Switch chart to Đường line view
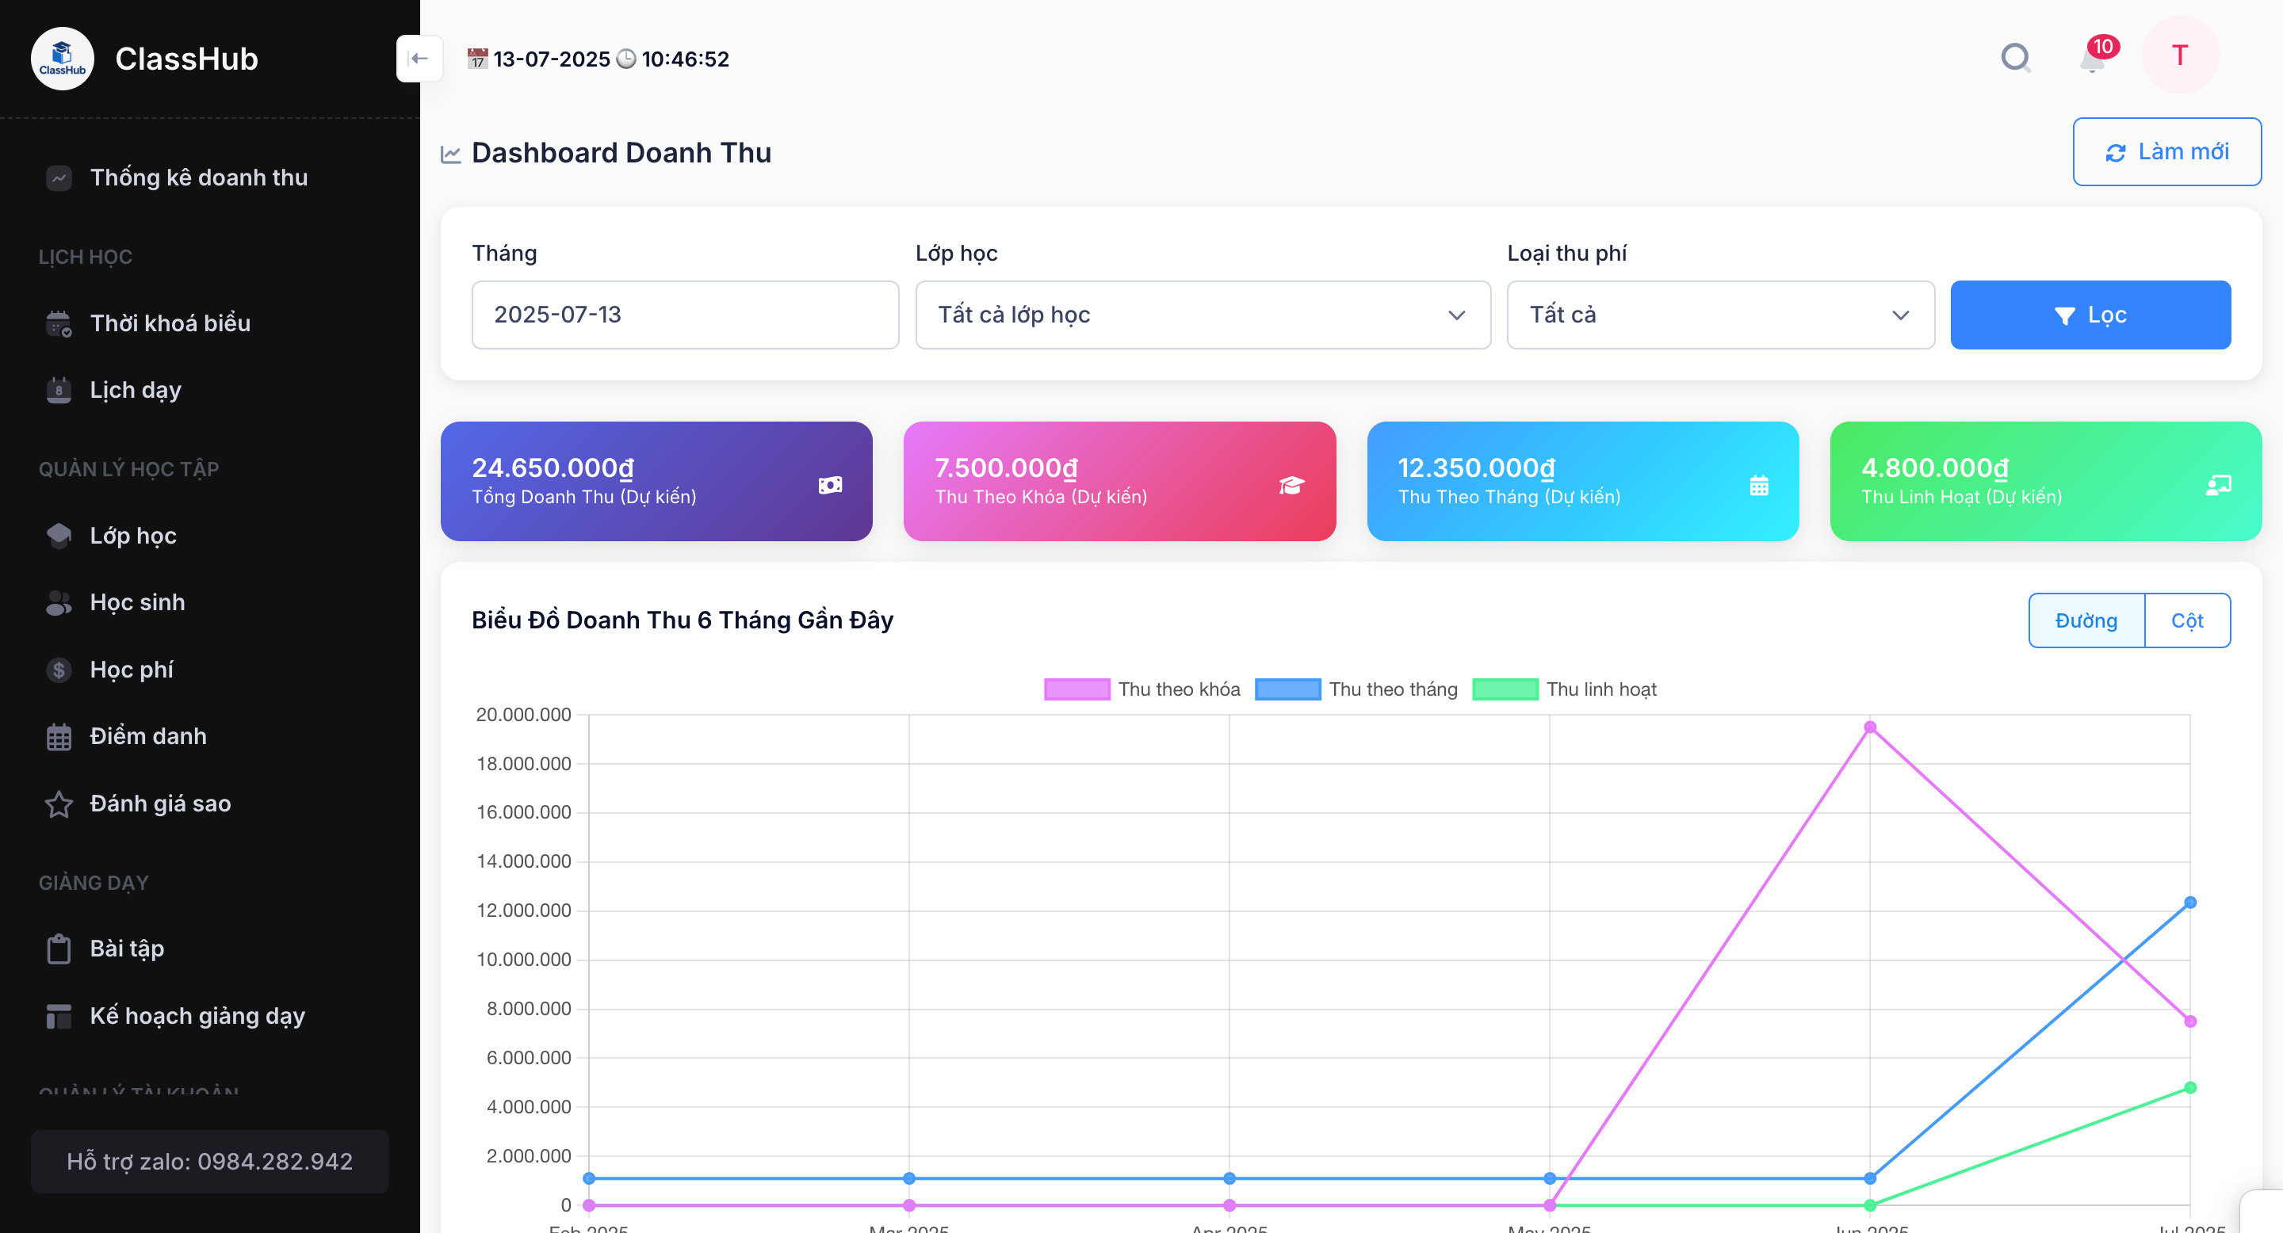2283x1233 pixels. [x=2086, y=621]
